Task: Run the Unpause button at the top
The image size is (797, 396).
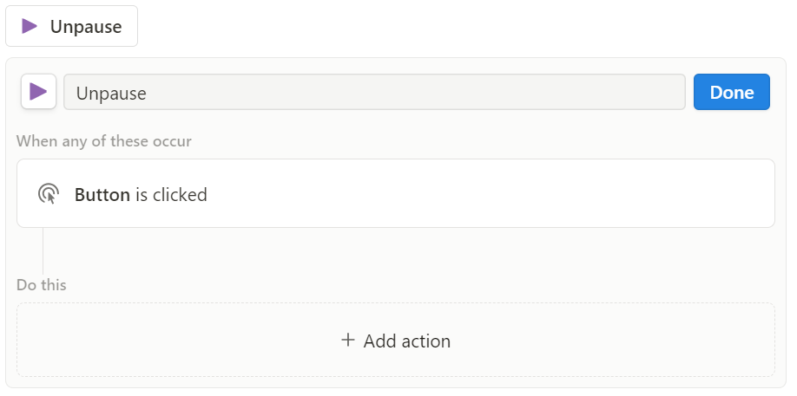Action: (72, 26)
